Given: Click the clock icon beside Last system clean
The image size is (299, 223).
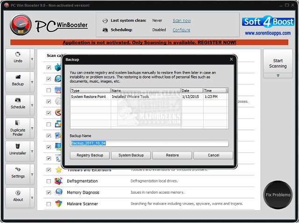Looking at the screenshot, I should [105, 21].
